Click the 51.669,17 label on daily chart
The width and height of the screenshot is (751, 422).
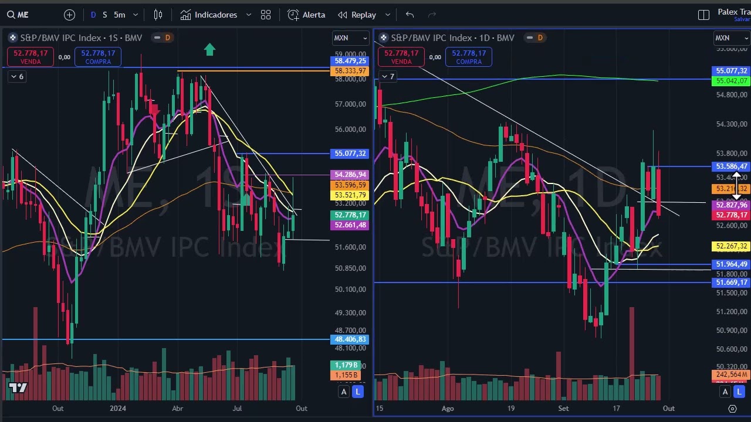[x=731, y=283]
